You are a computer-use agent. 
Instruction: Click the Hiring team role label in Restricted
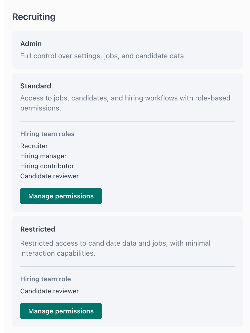46,279
